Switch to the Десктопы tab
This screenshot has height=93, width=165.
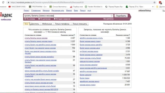pos(35,24)
